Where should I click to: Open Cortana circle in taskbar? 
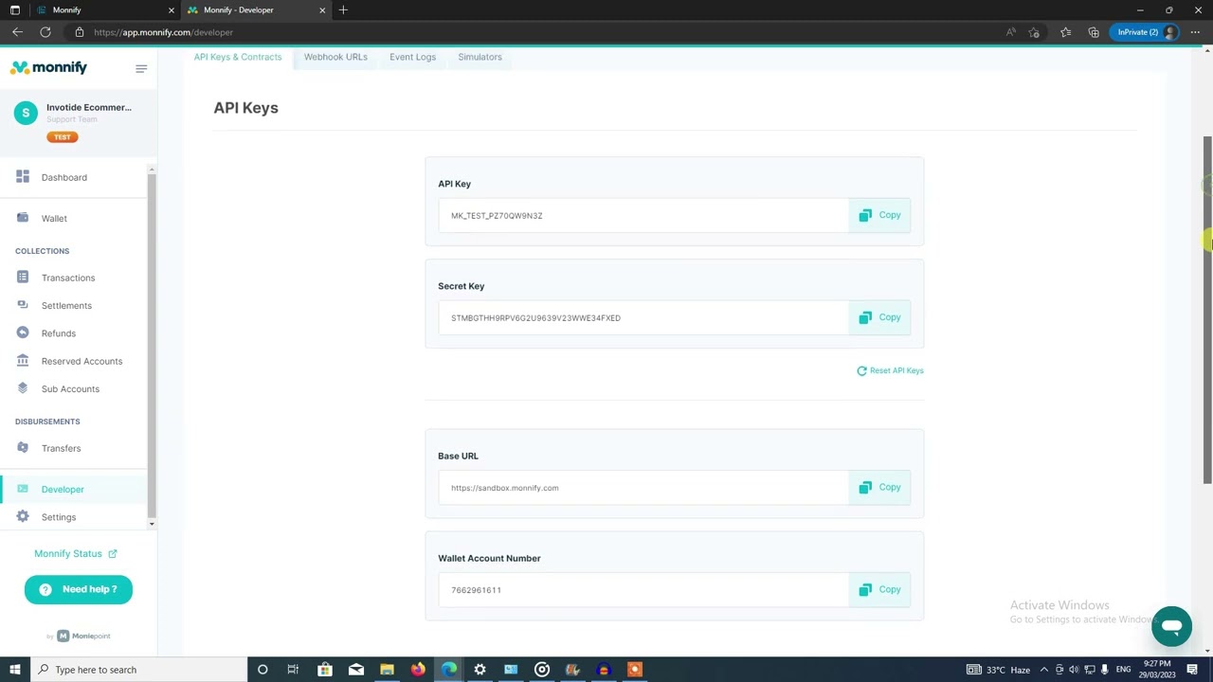(x=263, y=670)
